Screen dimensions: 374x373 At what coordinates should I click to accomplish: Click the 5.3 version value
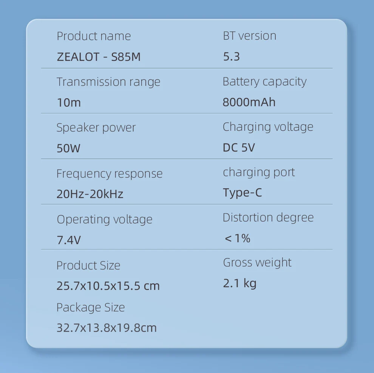pyautogui.click(x=231, y=57)
